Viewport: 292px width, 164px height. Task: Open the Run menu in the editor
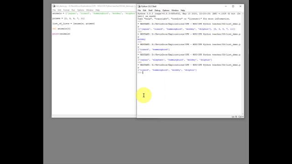(73, 10)
